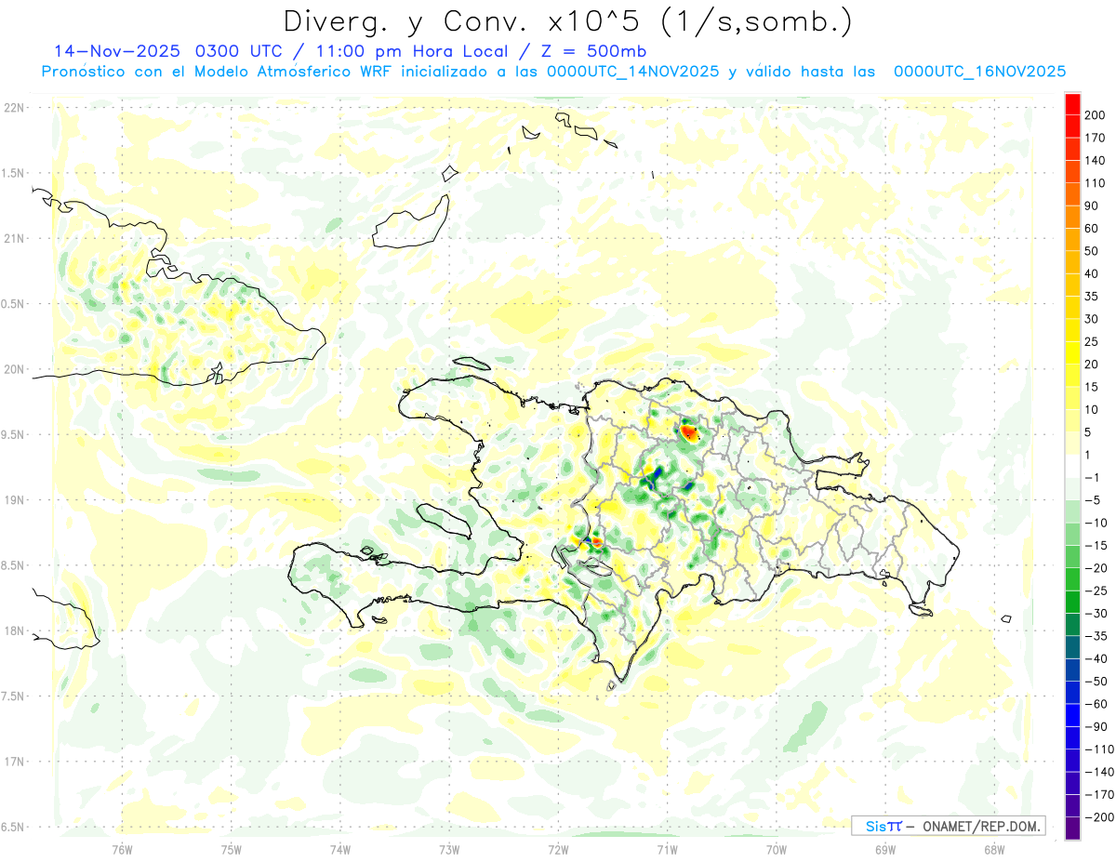Image resolution: width=1116 pixels, height=862 pixels.
Task: Click the "-200" color bar label
Action: click(1101, 817)
